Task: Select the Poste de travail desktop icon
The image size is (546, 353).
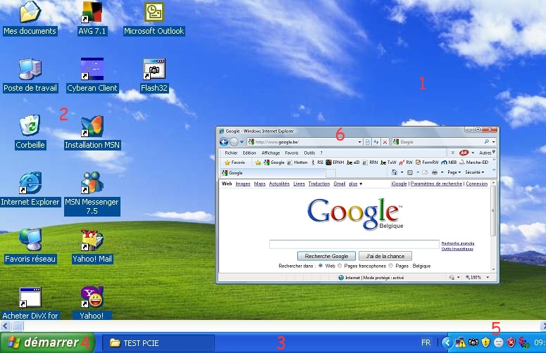Action: (x=30, y=75)
